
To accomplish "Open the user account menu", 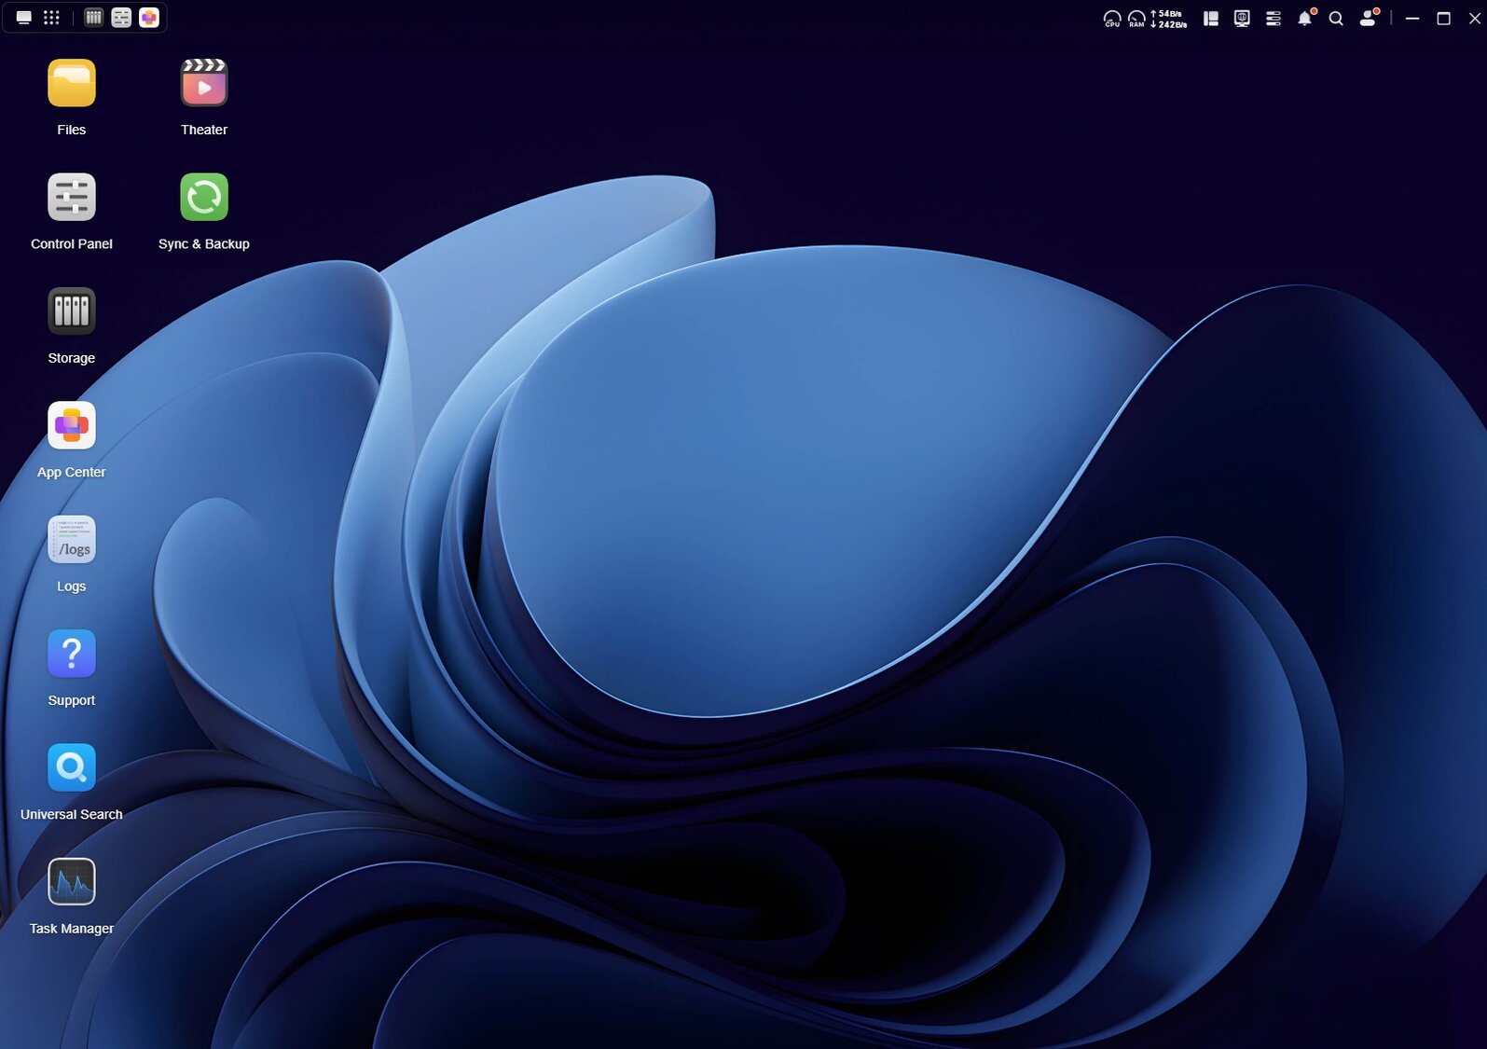I will point(1368,18).
